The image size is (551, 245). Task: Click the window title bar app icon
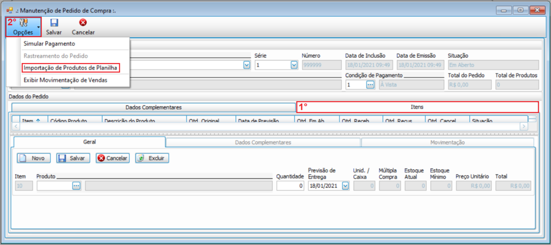tap(9, 10)
